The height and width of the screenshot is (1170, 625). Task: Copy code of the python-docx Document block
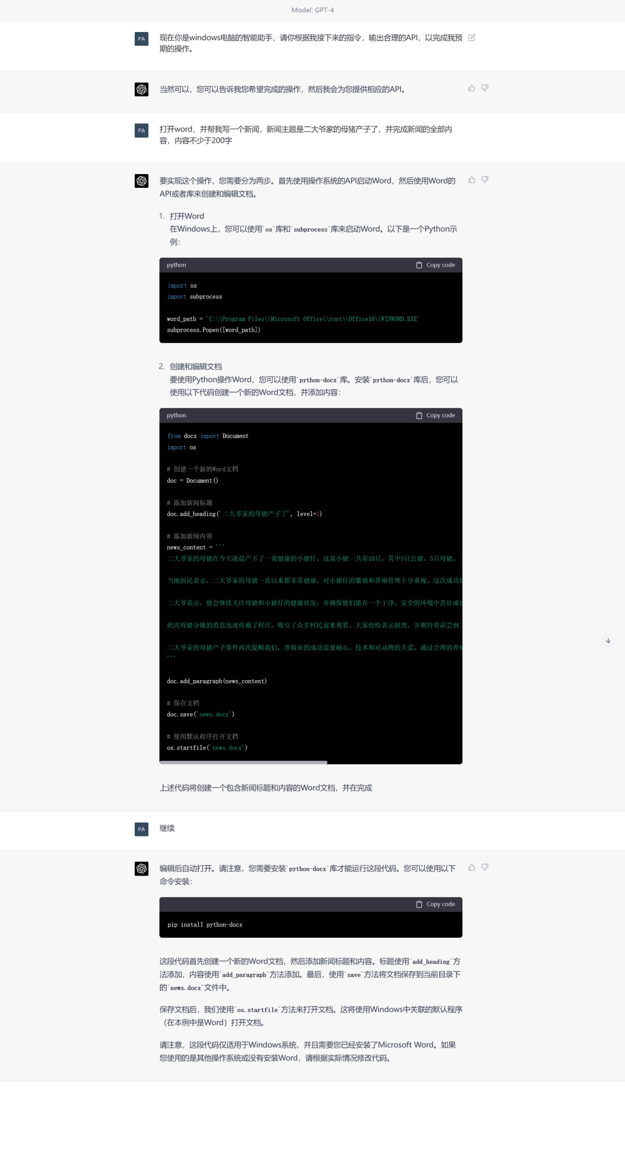click(436, 415)
